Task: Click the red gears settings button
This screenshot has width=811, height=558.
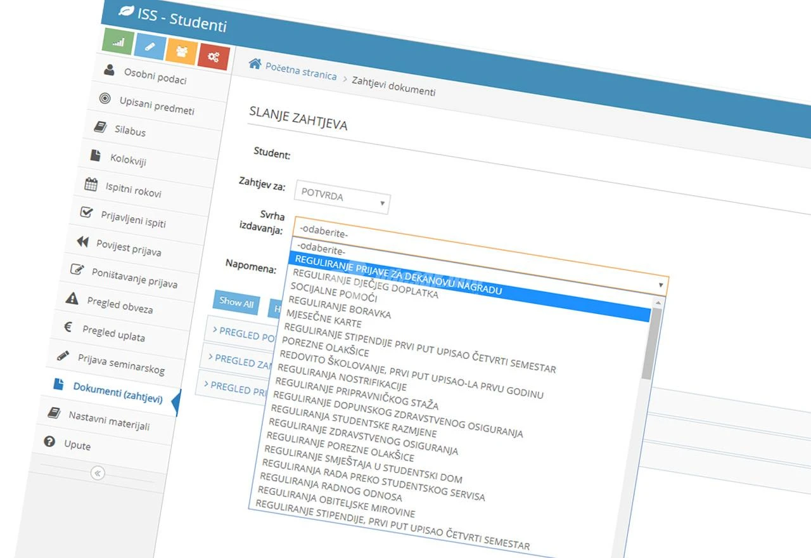Action: pos(214,57)
